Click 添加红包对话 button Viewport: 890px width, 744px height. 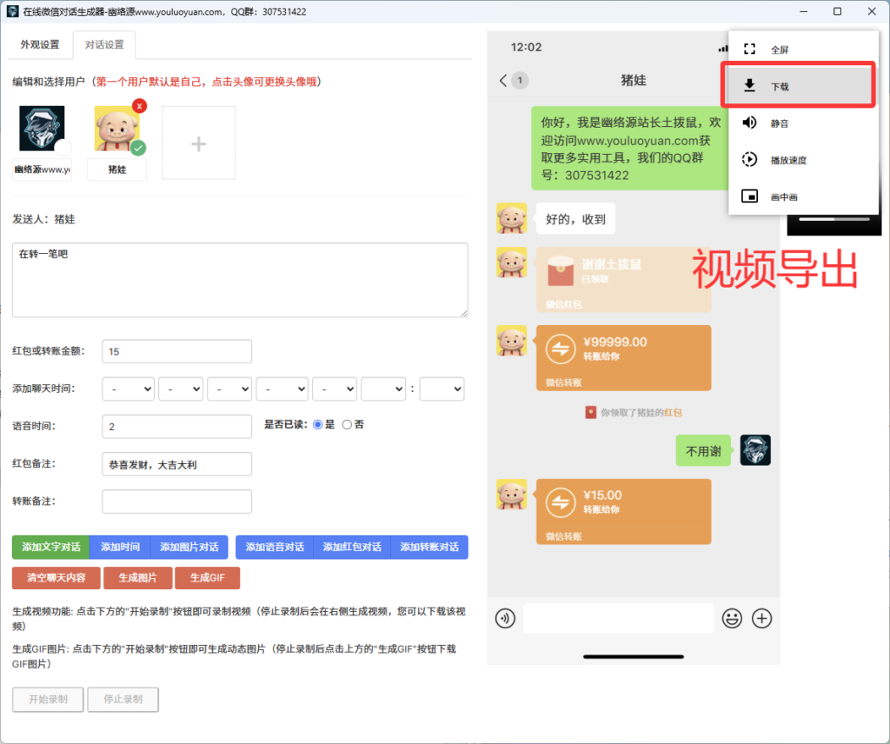tap(352, 547)
